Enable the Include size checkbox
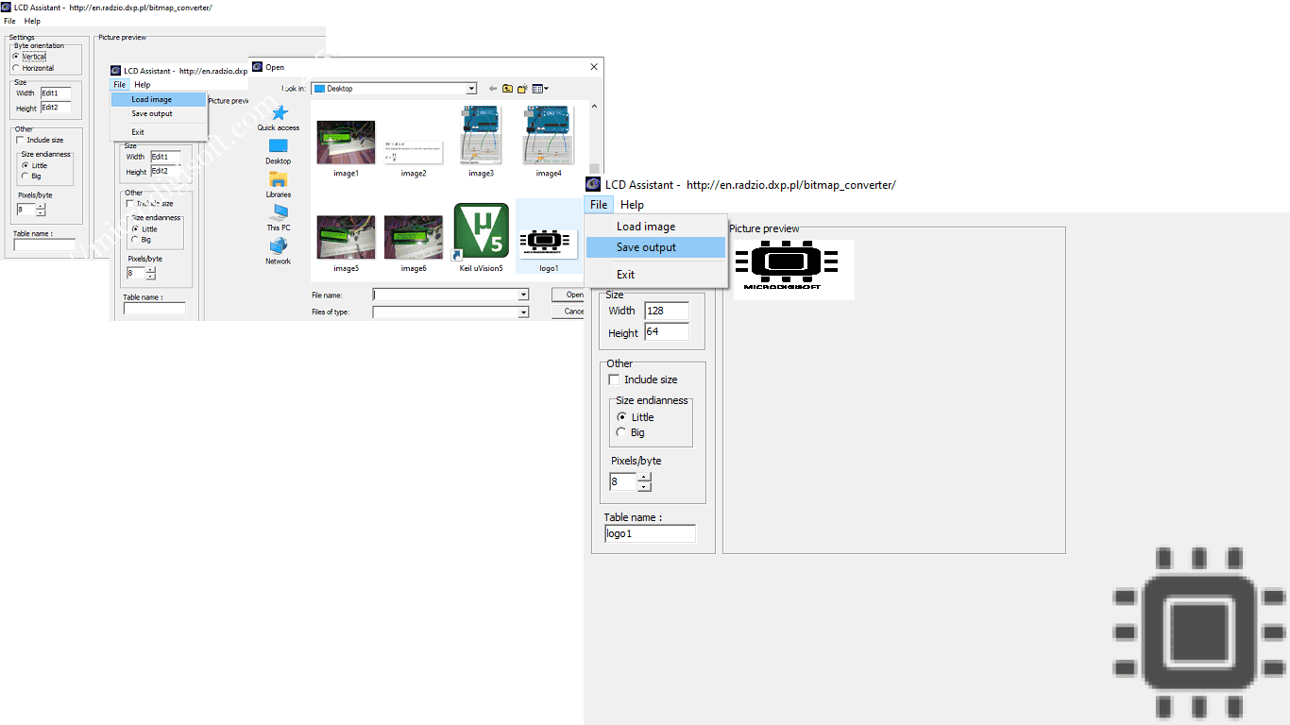 613,379
